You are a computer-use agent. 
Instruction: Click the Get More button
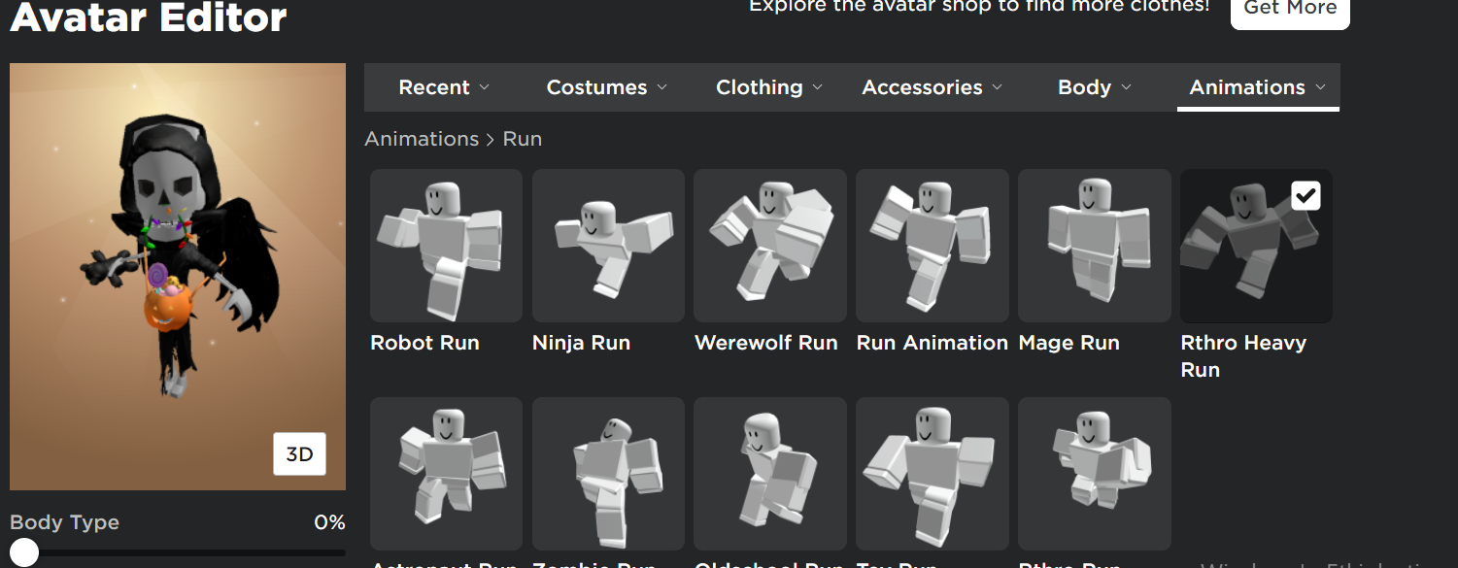(x=1290, y=9)
